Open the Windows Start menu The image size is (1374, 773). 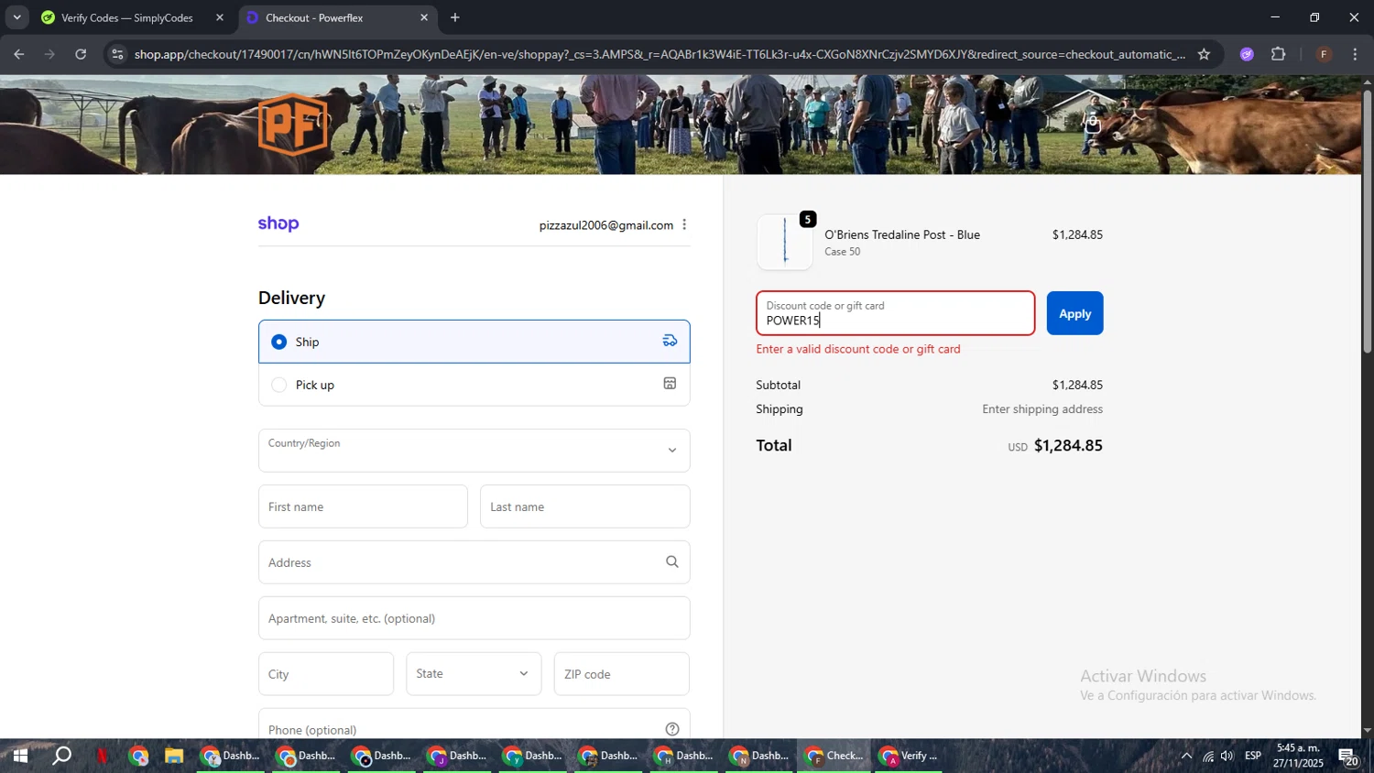click(19, 757)
